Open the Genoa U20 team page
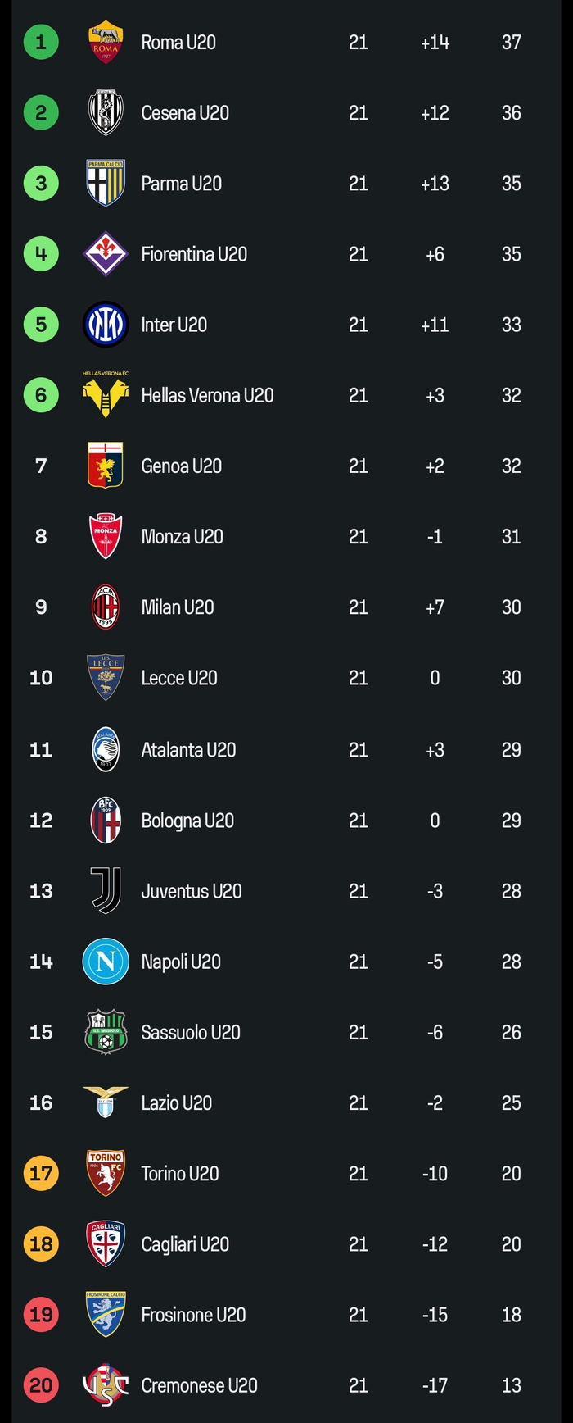The image size is (573, 1423). (x=181, y=466)
